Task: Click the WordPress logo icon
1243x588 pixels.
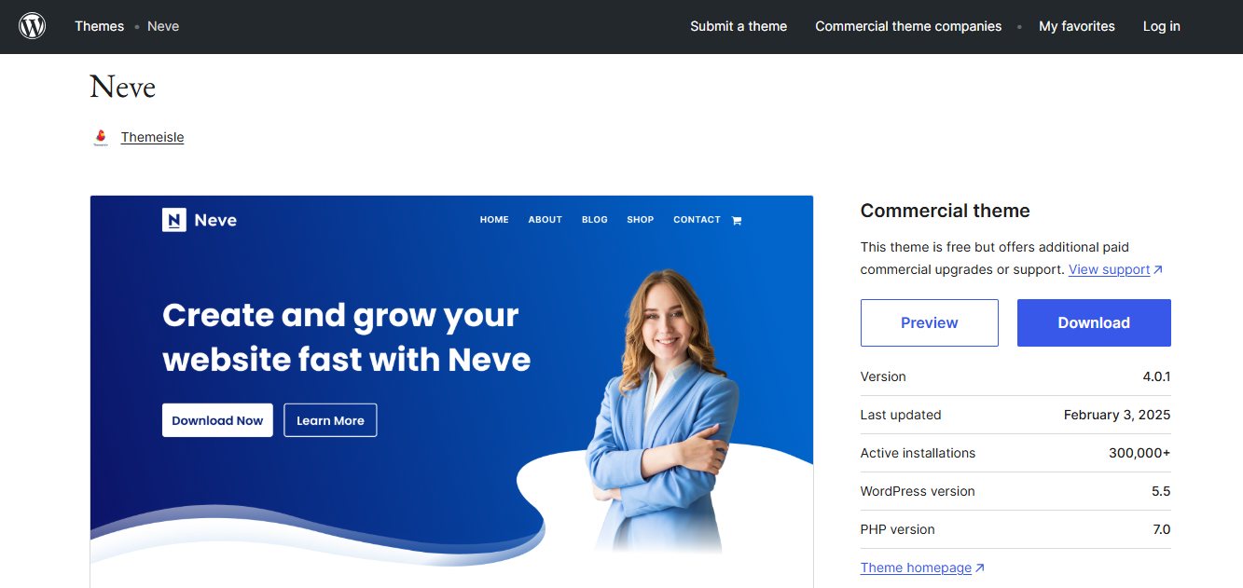Action: (x=33, y=26)
